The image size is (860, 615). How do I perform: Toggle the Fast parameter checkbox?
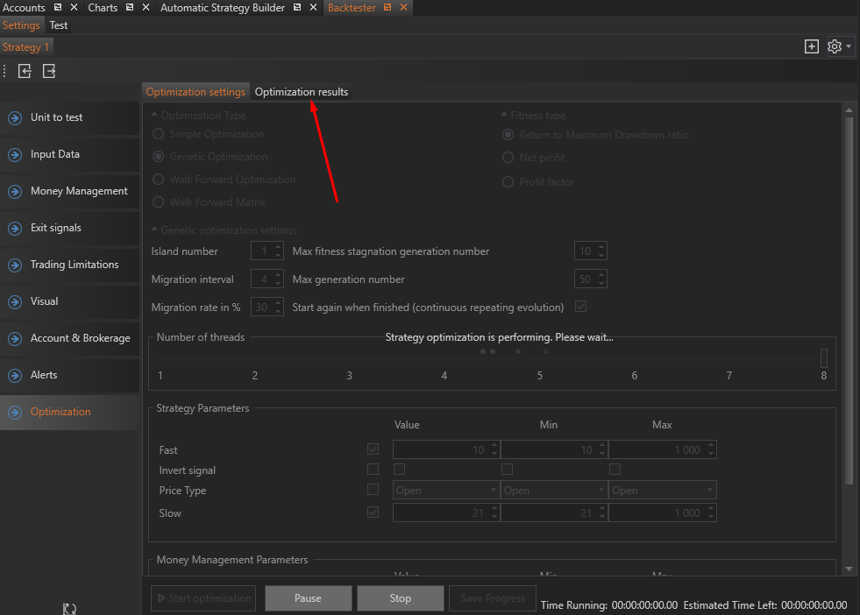pos(373,449)
